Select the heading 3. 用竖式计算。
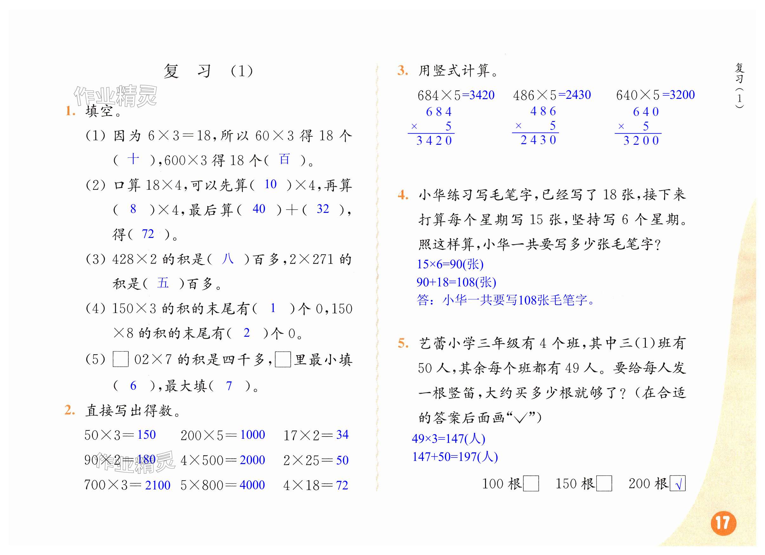The width and height of the screenshot is (765, 555). point(448,71)
